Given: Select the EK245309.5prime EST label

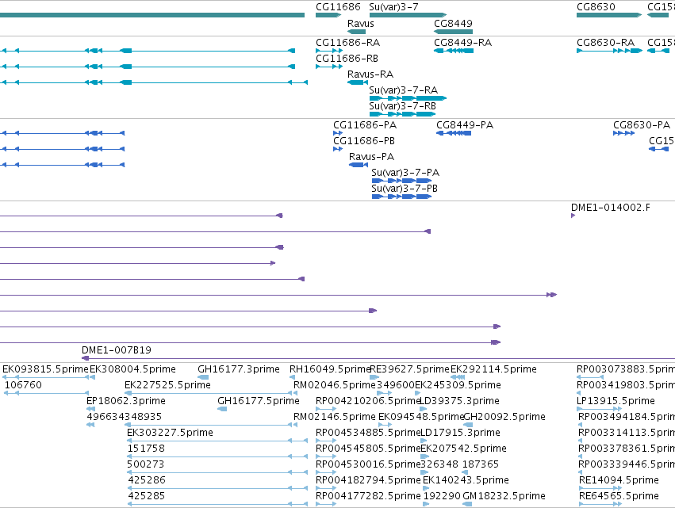Looking at the screenshot, I should (458, 385).
